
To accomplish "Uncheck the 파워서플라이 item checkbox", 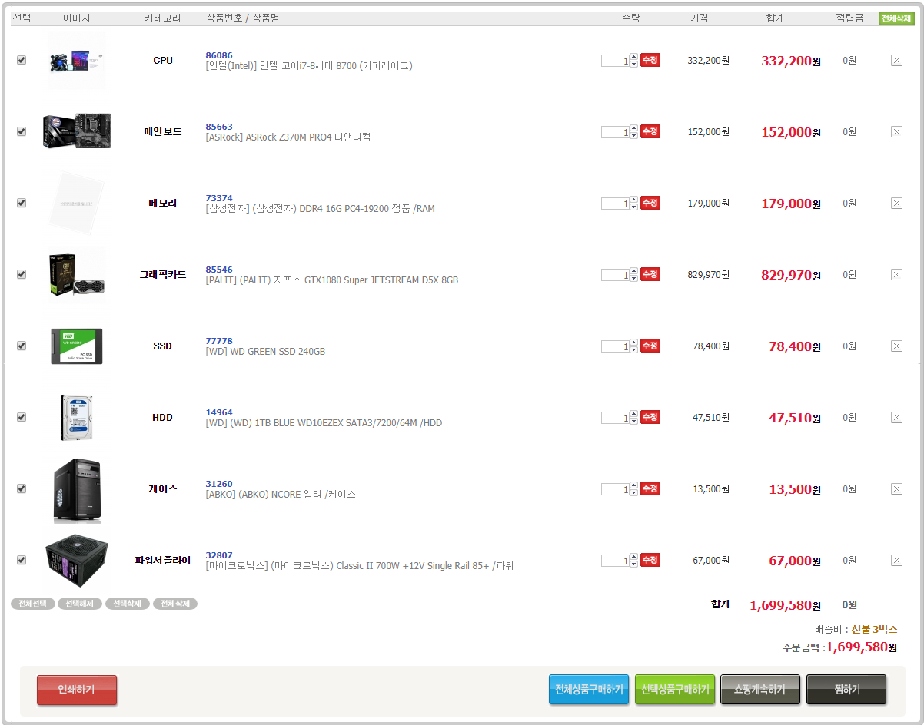I will point(22,560).
